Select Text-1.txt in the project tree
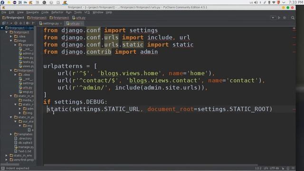 coord(23,151)
